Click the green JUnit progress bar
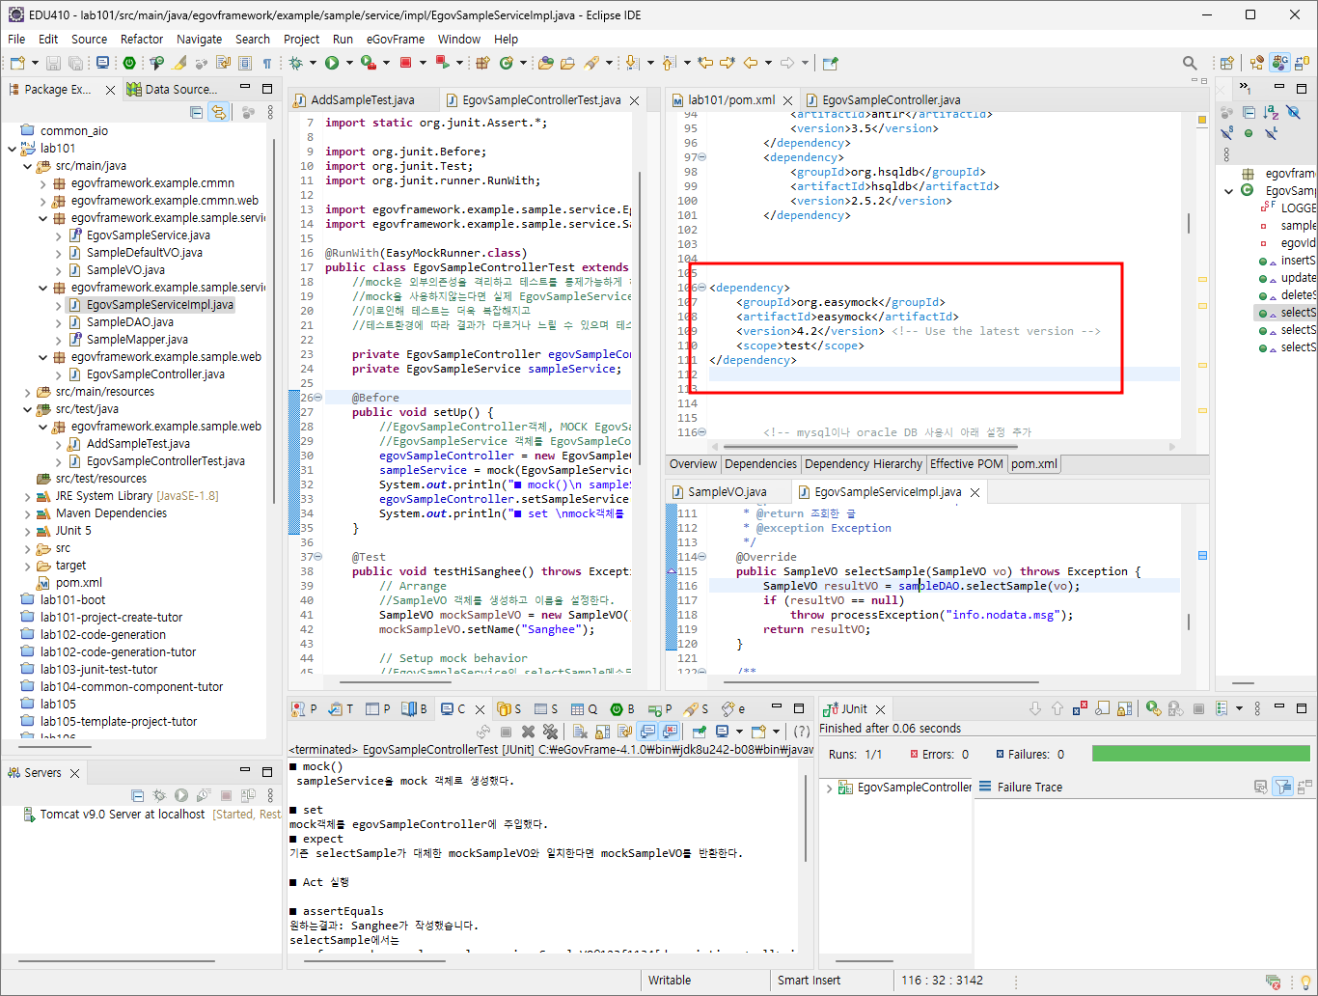Screen dimensions: 1318x996 click(1200, 754)
